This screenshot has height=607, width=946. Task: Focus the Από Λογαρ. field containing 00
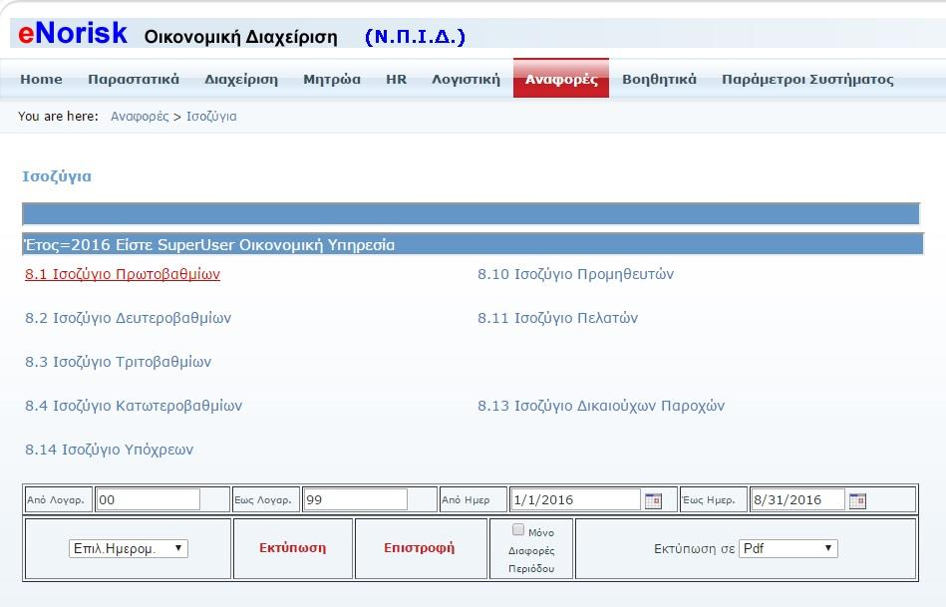(x=148, y=499)
